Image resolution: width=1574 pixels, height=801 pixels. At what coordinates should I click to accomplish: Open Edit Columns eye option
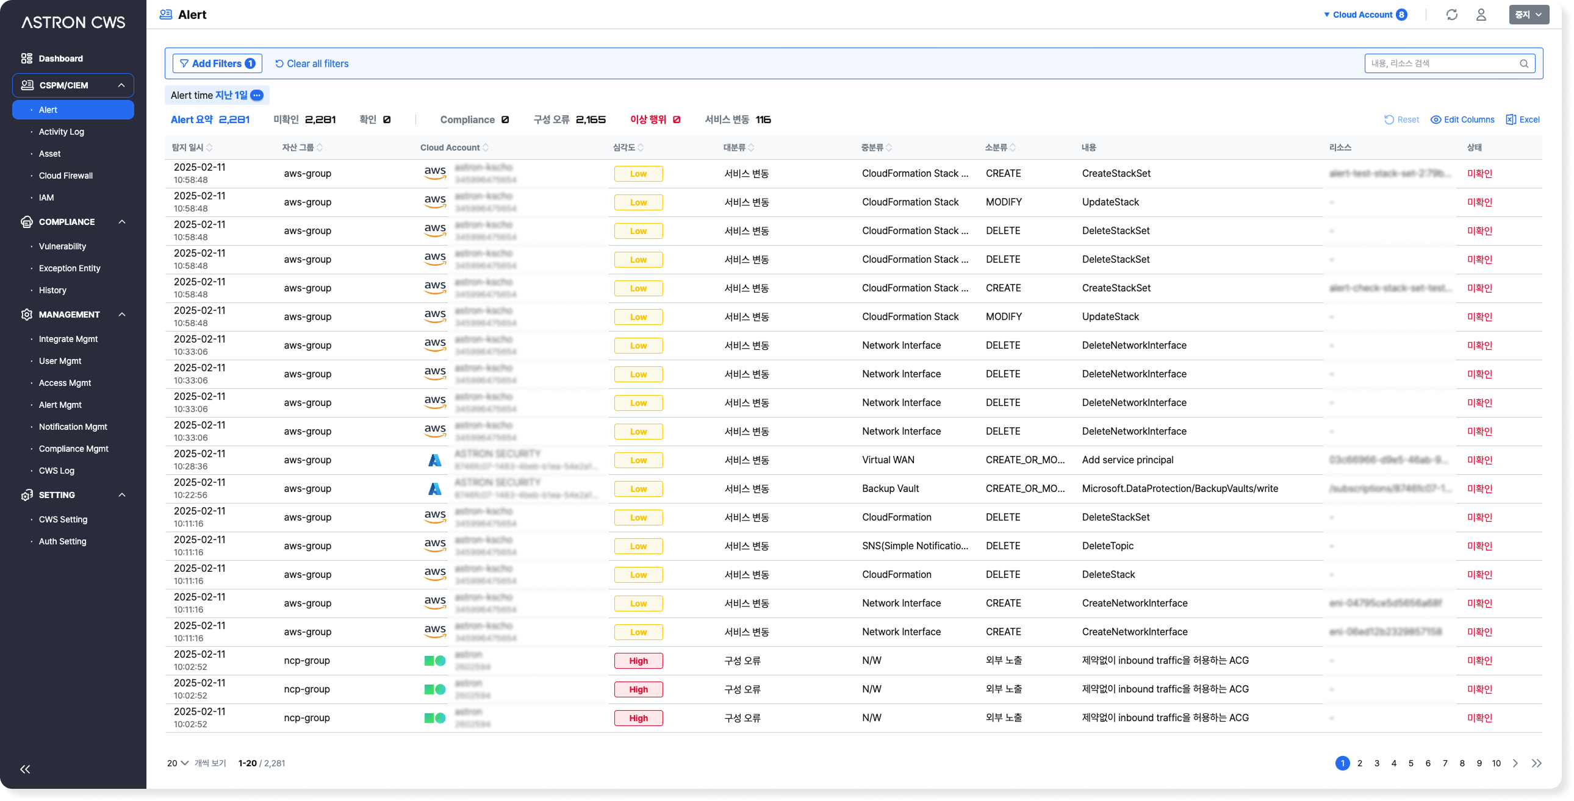1462,119
